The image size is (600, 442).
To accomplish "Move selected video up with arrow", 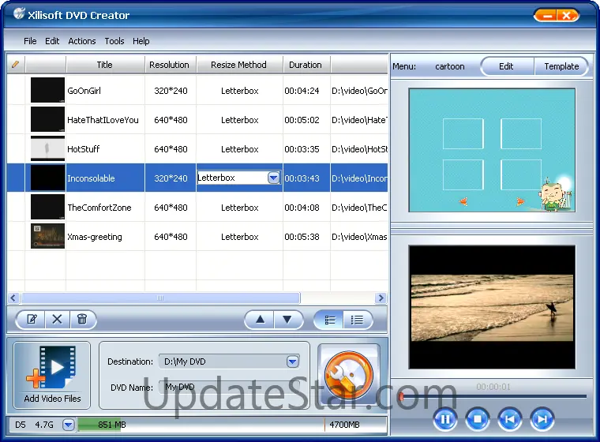I will (260, 320).
